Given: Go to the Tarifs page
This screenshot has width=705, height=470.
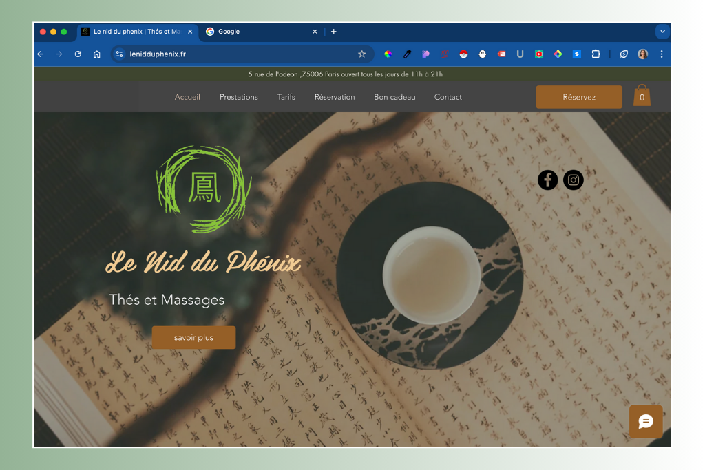Looking at the screenshot, I should click(286, 97).
